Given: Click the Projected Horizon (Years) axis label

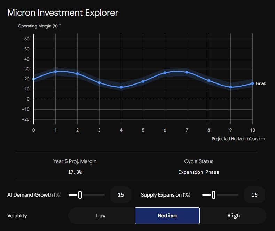Looking at the screenshot, I should click(238, 139).
